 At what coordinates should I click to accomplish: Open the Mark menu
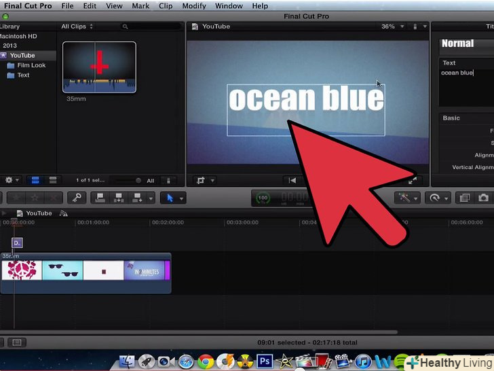pyautogui.click(x=140, y=6)
